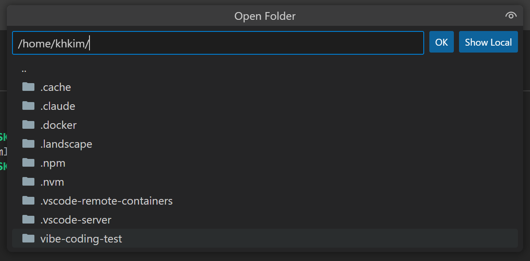
Task: Click the .cache folder icon
Action: click(28, 87)
